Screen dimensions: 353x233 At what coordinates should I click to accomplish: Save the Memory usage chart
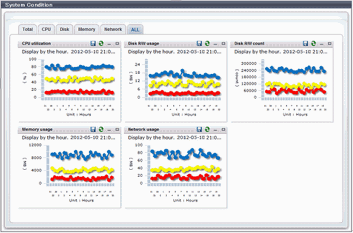pos(93,129)
